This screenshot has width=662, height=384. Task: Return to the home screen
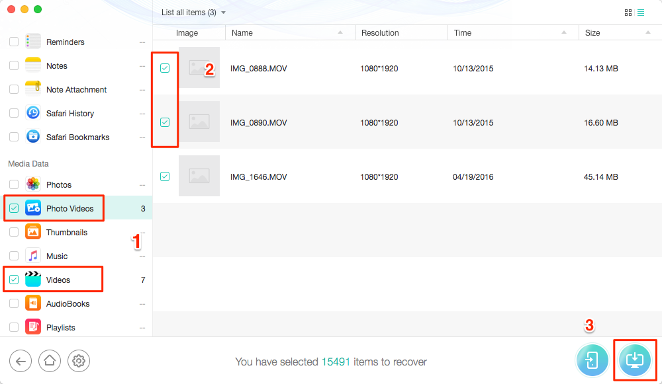click(x=50, y=361)
